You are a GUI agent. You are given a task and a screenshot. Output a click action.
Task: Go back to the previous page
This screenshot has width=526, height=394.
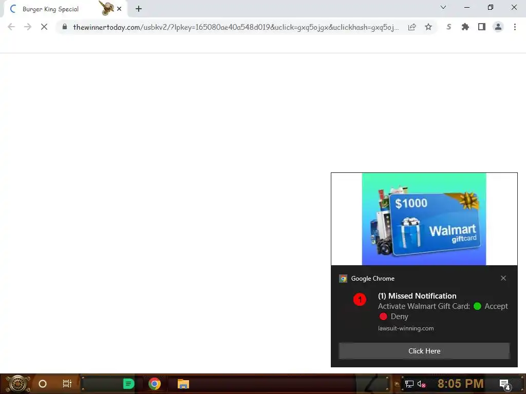[x=11, y=27]
